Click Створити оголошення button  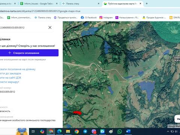click(x=29, y=53)
